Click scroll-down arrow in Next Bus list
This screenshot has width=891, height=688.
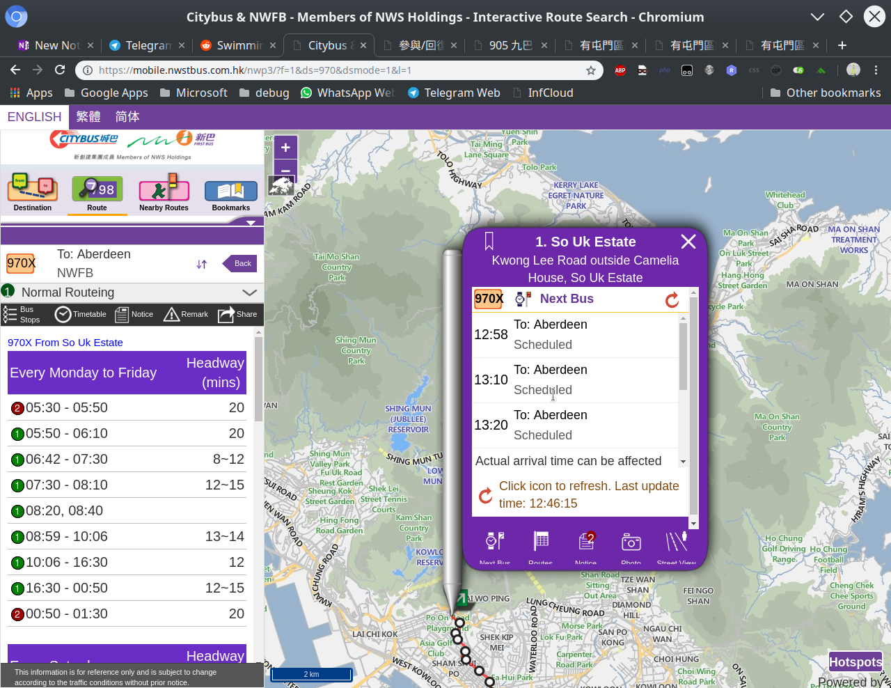click(683, 462)
